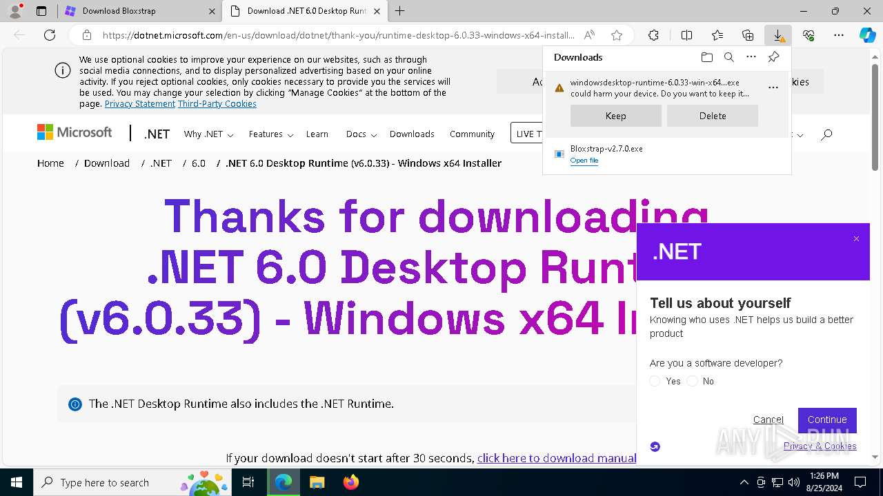Click here to download manually link
The height and width of the screenshot is (496, 883).
pos(557,458)
